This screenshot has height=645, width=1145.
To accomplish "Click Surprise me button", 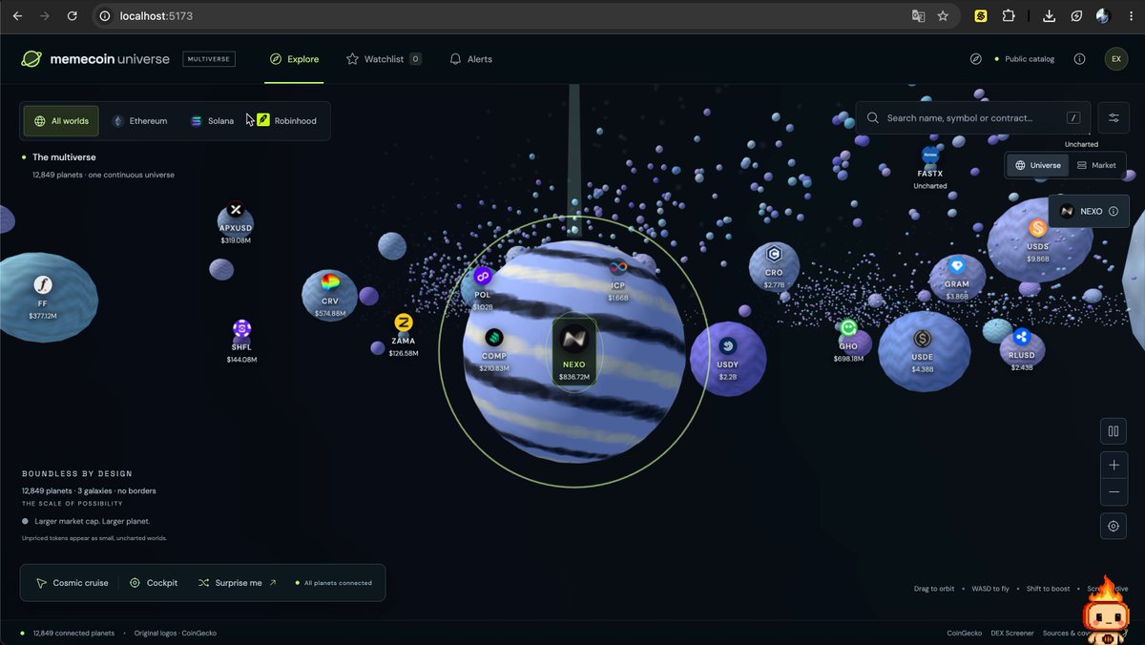I will click(x=237, y=583).
